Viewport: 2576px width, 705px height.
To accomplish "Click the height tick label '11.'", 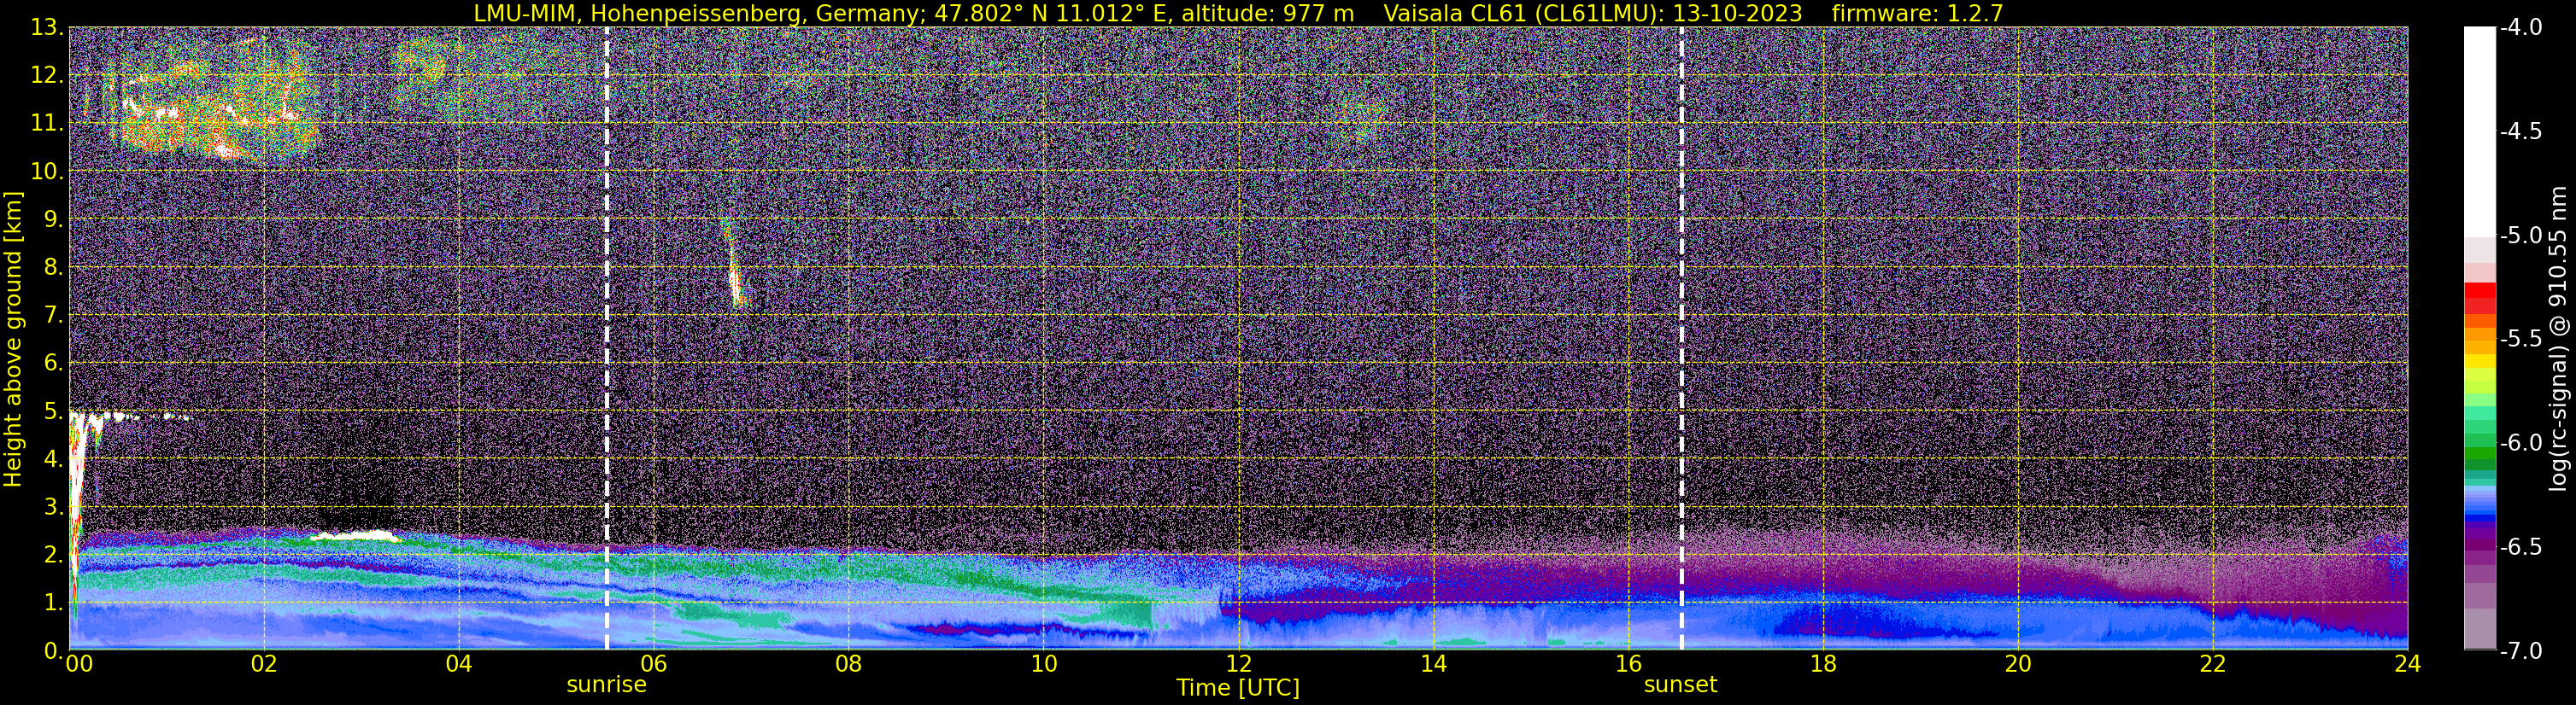I will click(x=47, y=124).
